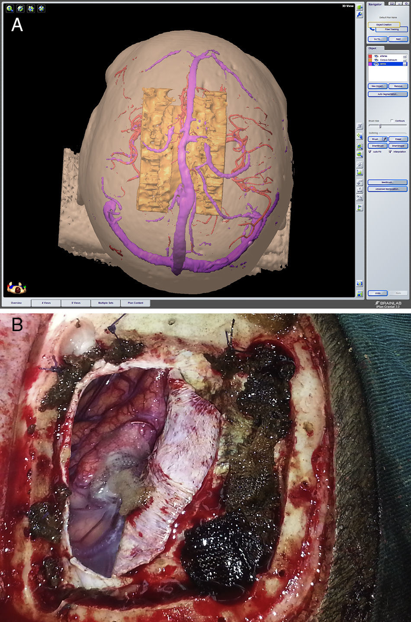Click the green flag toolbar icon
The image size is (411, 622).
click(x=360, y=208)
